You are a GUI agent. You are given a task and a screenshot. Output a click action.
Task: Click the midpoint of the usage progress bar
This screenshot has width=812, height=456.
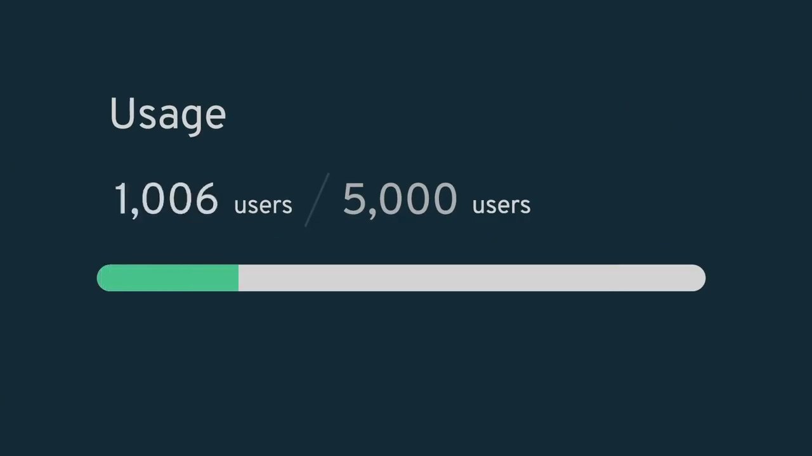tap(401, 278)
